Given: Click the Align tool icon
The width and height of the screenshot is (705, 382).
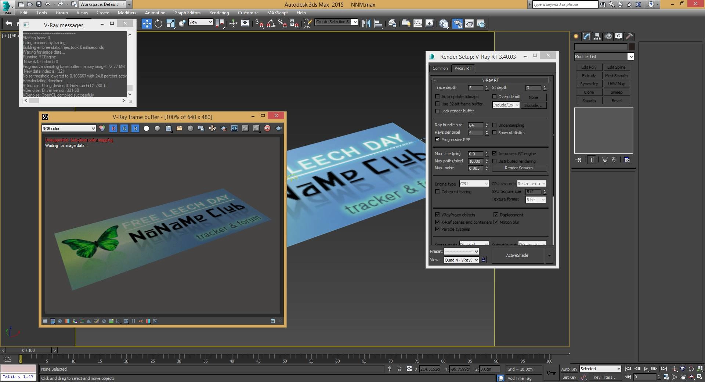Looking at the screenshot, I should click(378, 24).
